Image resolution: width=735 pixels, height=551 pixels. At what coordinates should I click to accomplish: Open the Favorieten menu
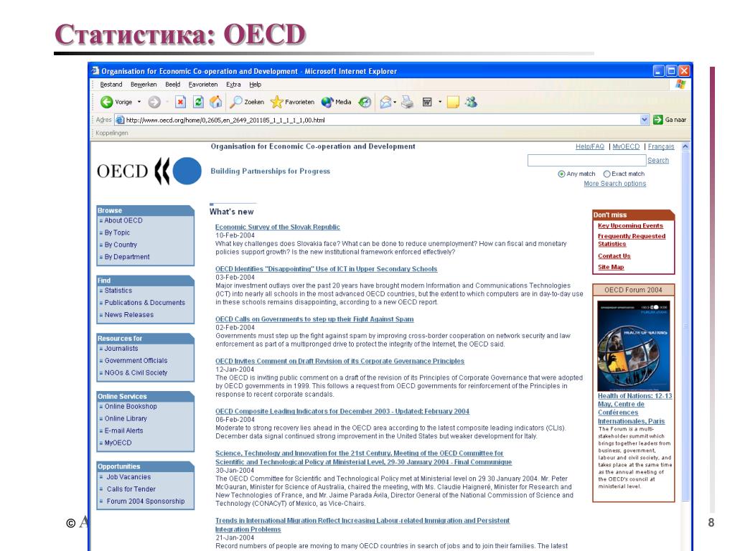(x=203, y=85)
